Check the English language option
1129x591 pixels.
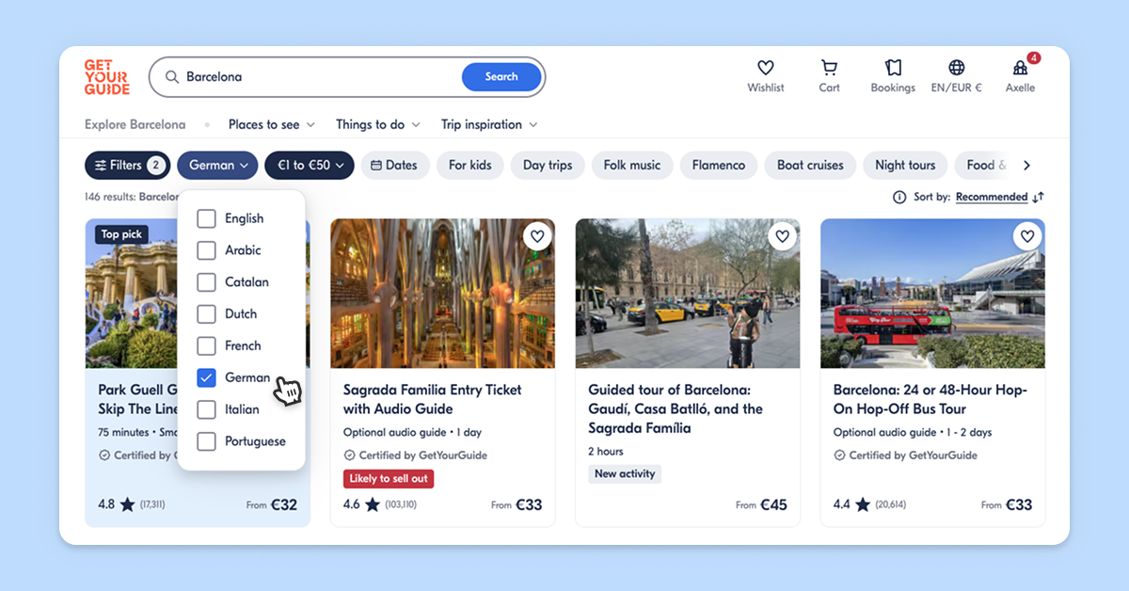206,218
